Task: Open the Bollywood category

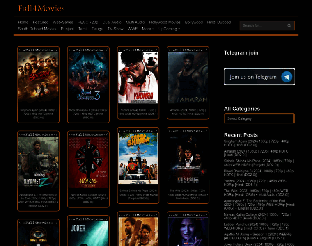Action: pyautogui.click(x=194, y=22)
